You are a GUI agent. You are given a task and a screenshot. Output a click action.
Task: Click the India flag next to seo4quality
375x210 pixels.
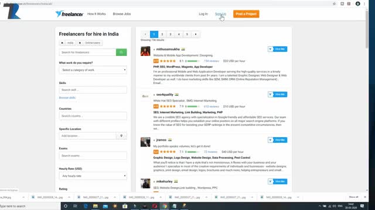pos(176,94)
